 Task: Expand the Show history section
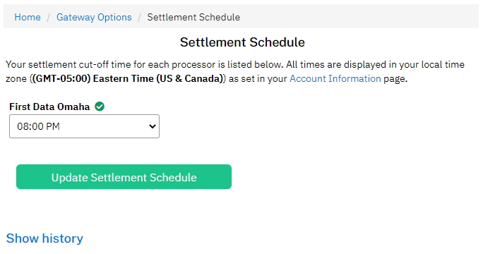click(44, 238)
